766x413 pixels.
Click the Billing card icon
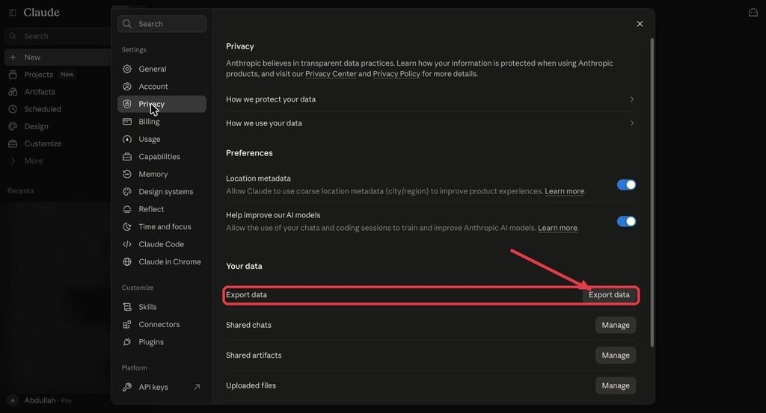127,122
